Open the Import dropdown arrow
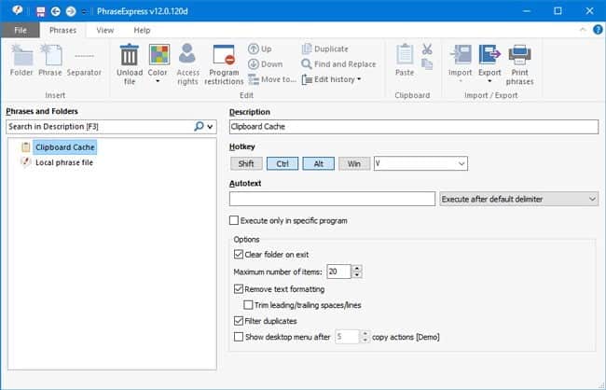 point(461,81)
